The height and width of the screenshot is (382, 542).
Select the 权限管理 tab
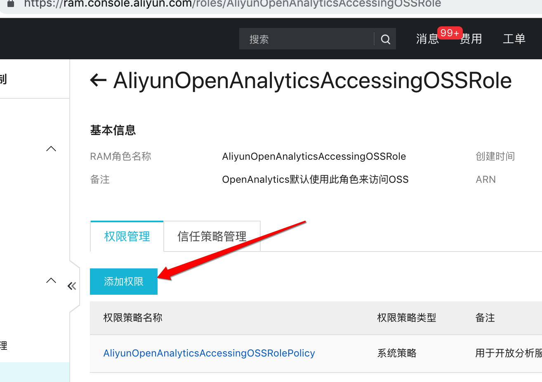[x=127, y=236]
